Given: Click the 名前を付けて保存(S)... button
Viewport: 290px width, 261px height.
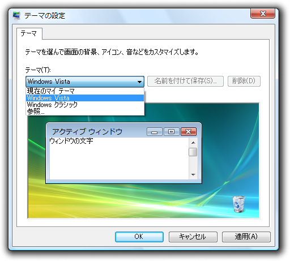Looking at the screenshot, I should 185,81.
